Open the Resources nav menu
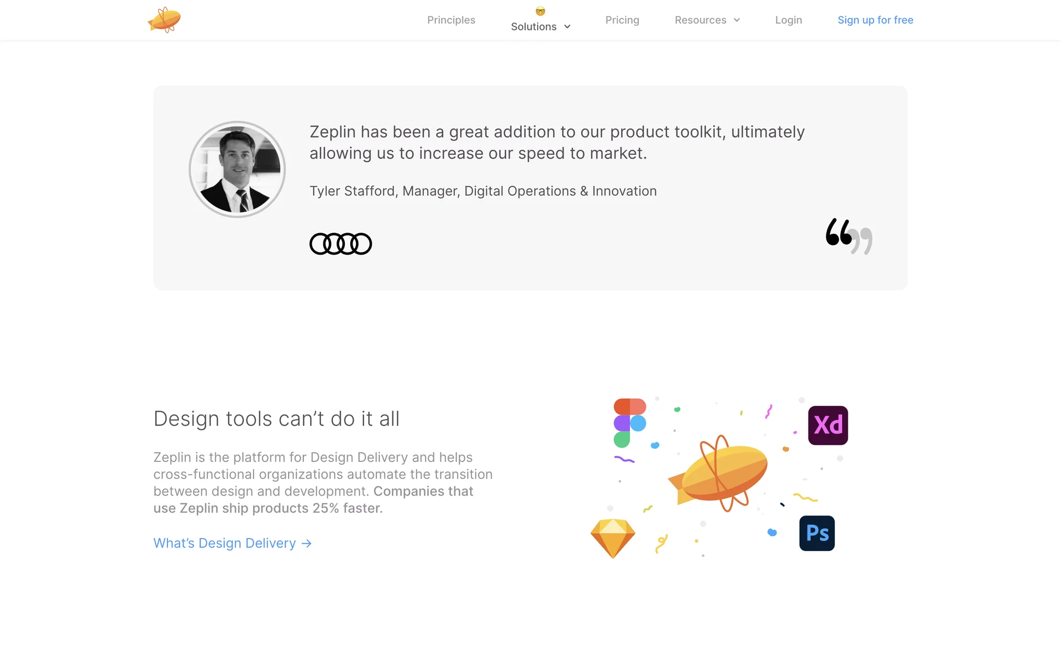1061x663 pixels. [700, 20]
